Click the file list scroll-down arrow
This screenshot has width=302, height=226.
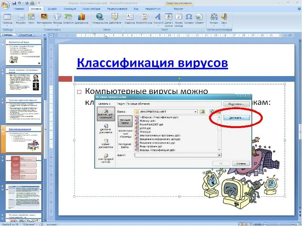(x=219, y=150)
